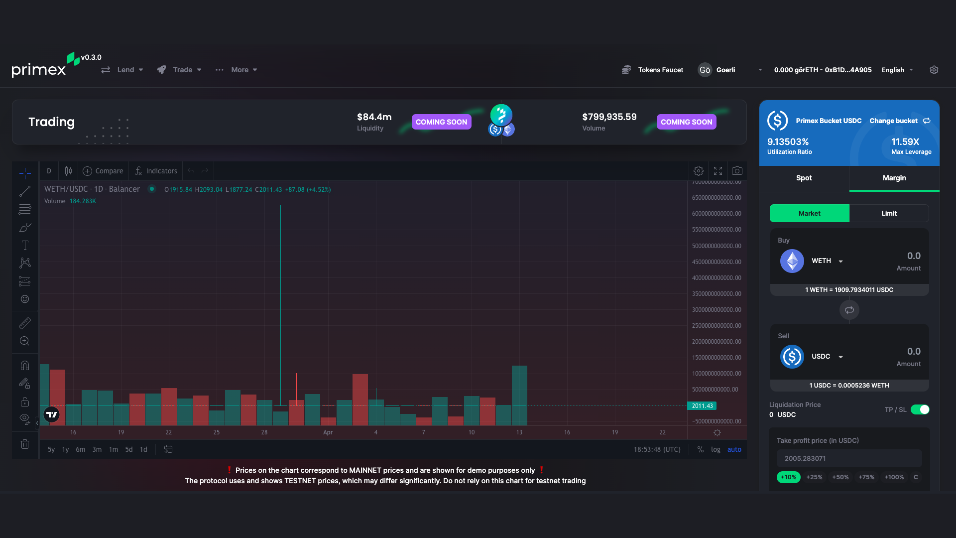
Task: Toggle log scale on chart
Action: (x=716, y=449)
